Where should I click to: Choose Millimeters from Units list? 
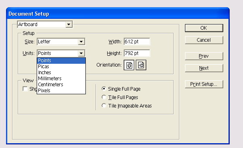click(x=61, y=79)
